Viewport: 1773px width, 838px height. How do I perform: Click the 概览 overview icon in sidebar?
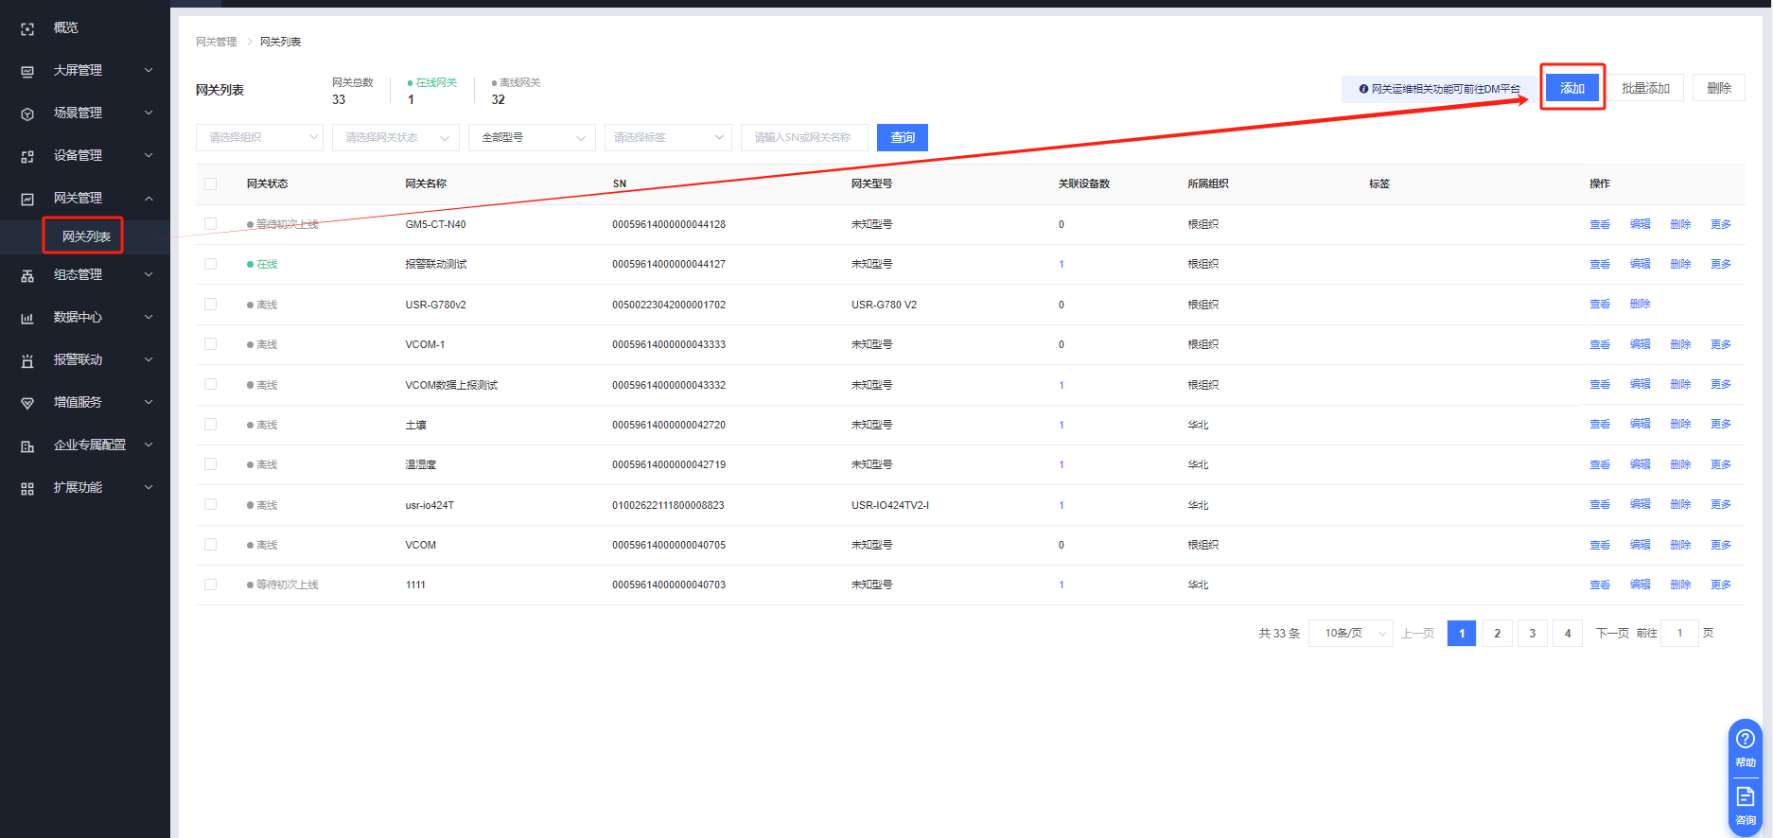click(x=27, y=29)
